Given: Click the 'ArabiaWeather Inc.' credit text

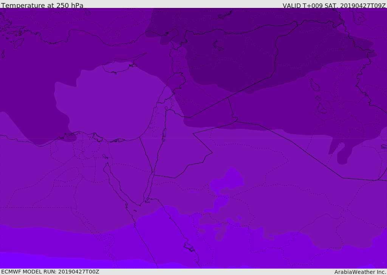Looking at the screenshot, I should 360,272.
